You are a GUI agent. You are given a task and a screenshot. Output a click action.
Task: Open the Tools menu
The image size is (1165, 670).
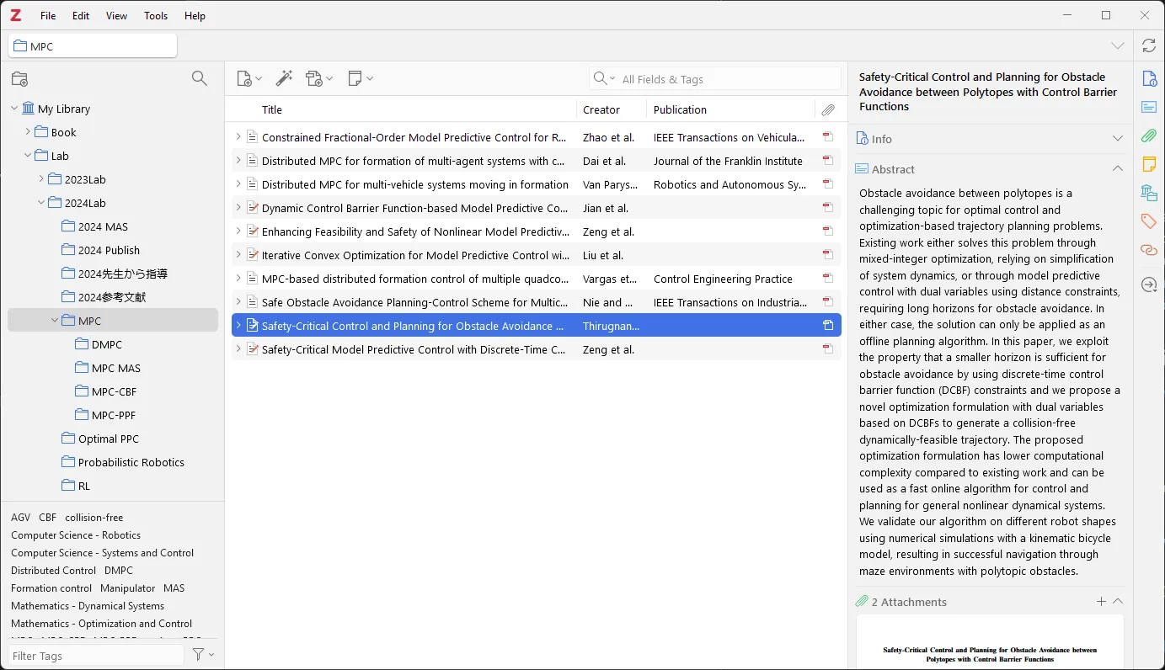click(156, 16)
